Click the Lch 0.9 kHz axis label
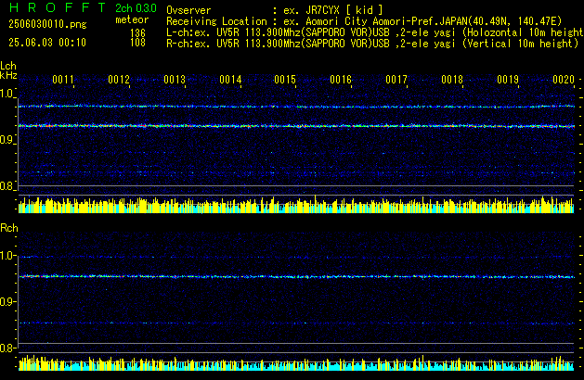The image size is (584, 380). coord(6,140)
